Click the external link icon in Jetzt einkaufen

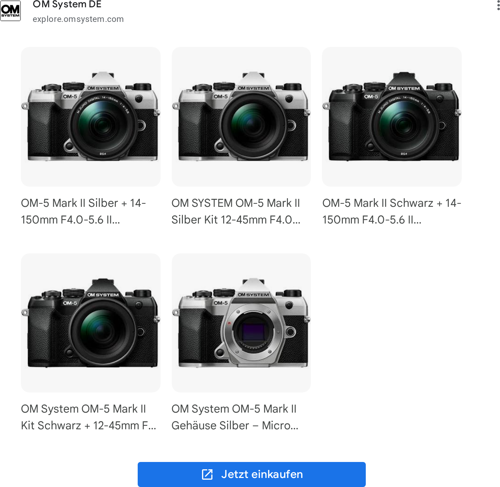tap(207, 474)
